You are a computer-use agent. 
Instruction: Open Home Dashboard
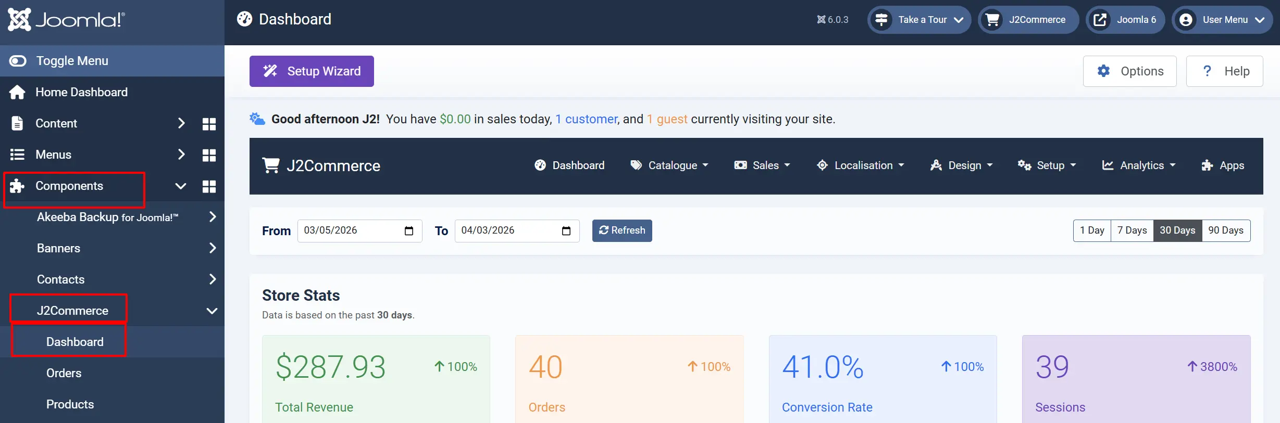pos(81,92)
